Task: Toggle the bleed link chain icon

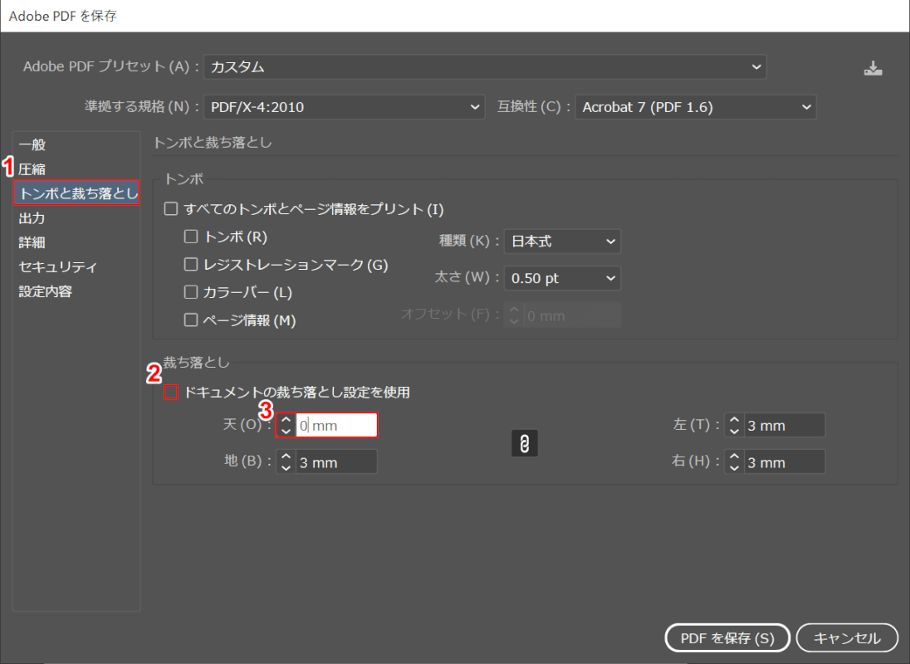Action: 524,443
